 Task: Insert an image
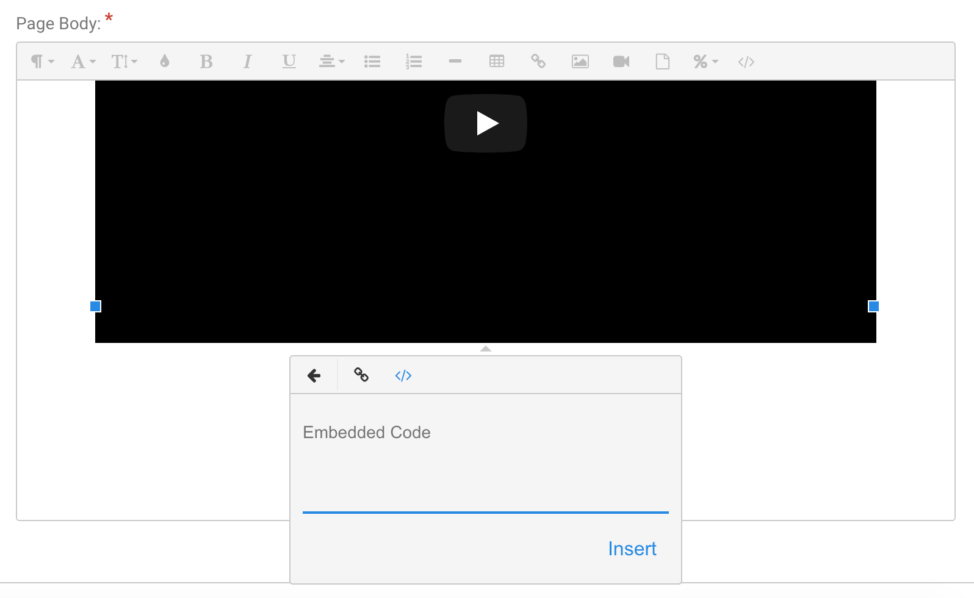coord(580,62)
